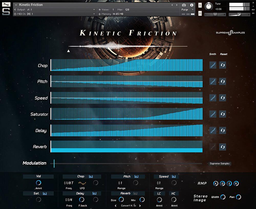Click the wrench settings icon
The height and width of the screenshot is (209, 256).
[x=6, y=4]
